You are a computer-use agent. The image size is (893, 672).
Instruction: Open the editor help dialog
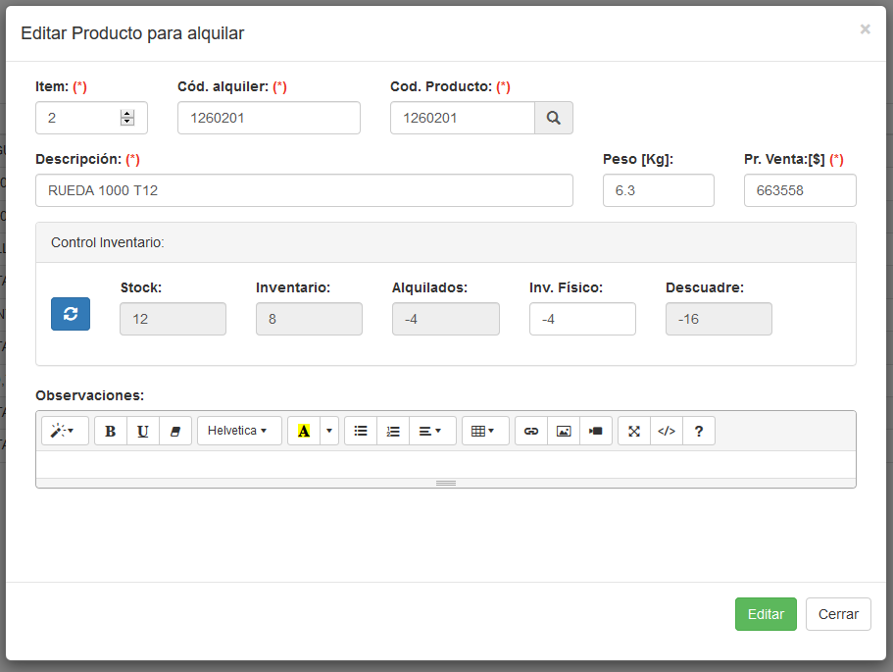click(x=699, y=431)
